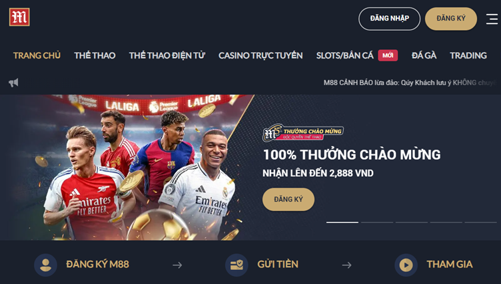The height and width of the screenshot is (284, 501).
Task: Open the Thể Thao menu item
Action: (x=95, y=55)
